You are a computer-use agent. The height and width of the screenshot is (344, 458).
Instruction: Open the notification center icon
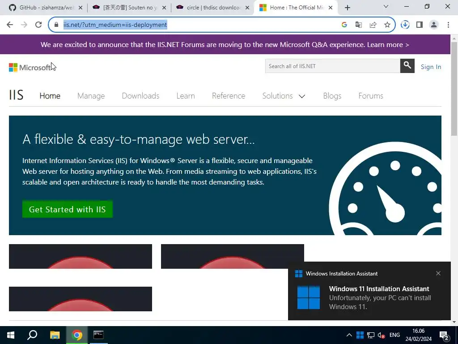444,335
